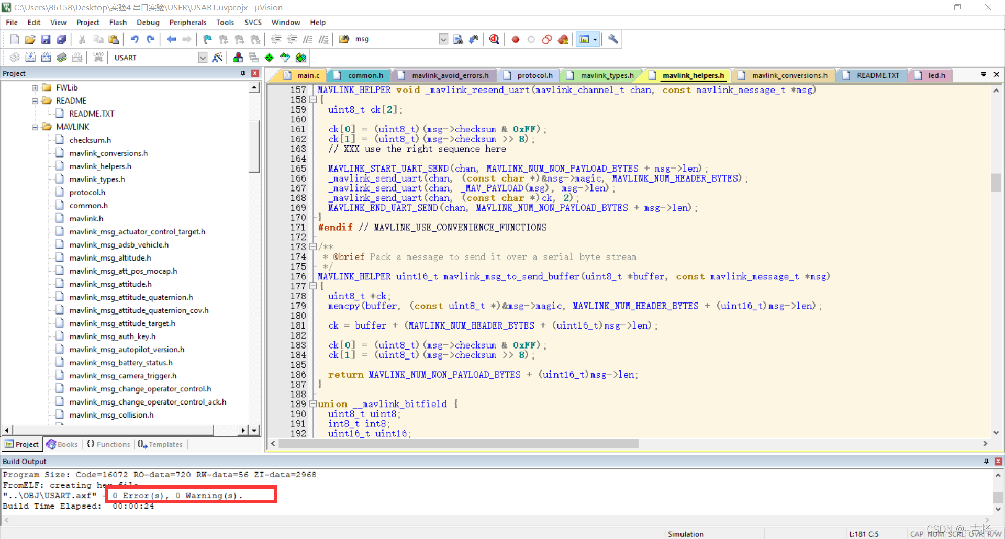Collapse code block at line 158

pos(313,99)
